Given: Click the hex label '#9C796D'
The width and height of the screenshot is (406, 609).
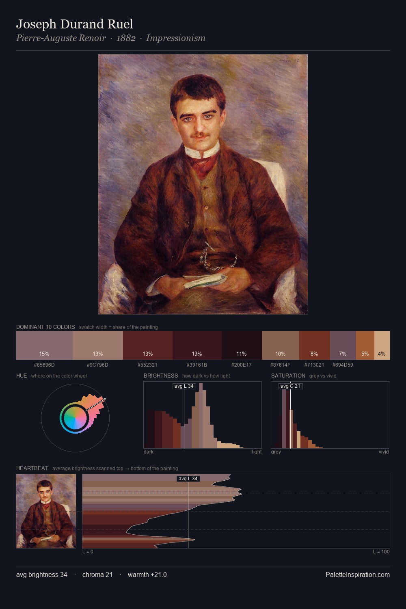Looking at the screenshot, I should tap(97, 365).
